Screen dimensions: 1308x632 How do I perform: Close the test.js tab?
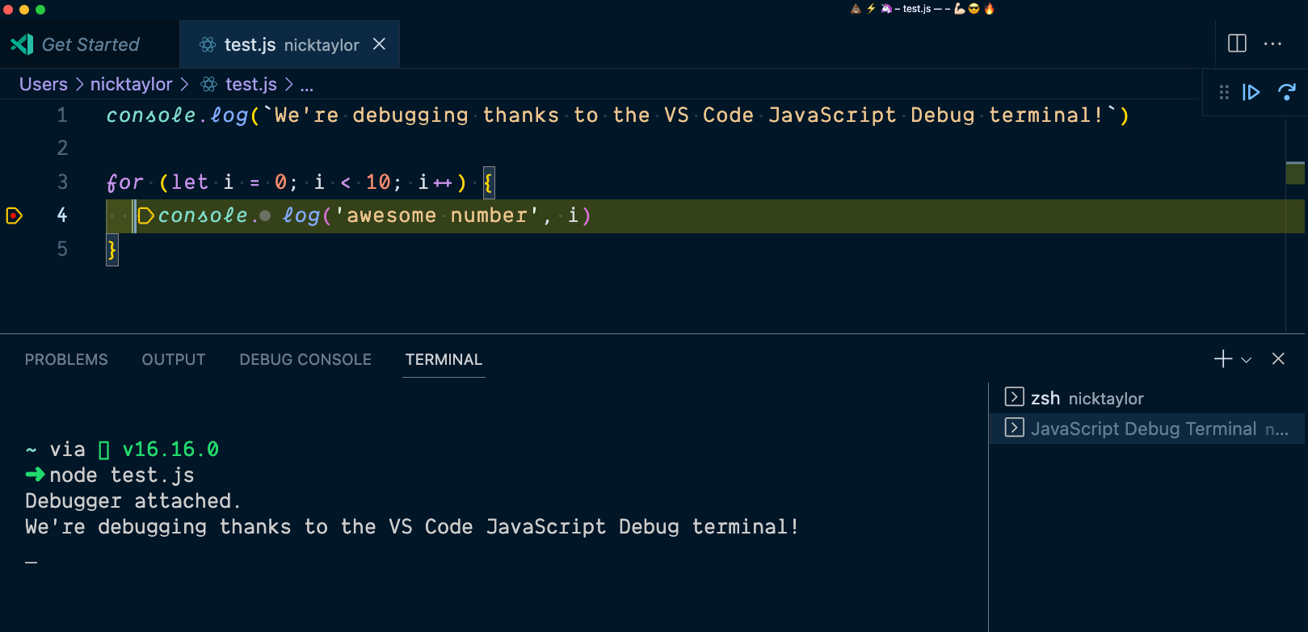[x=379, y=44]
